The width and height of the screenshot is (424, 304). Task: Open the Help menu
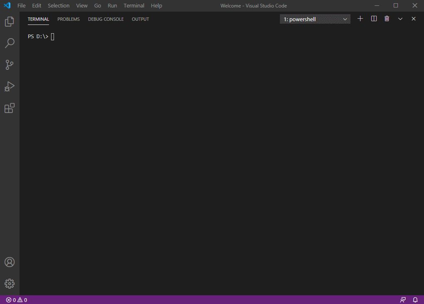[156, 5]
